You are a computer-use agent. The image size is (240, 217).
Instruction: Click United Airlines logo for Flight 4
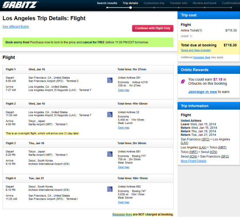pyautogui.click(x=110, y=189)
